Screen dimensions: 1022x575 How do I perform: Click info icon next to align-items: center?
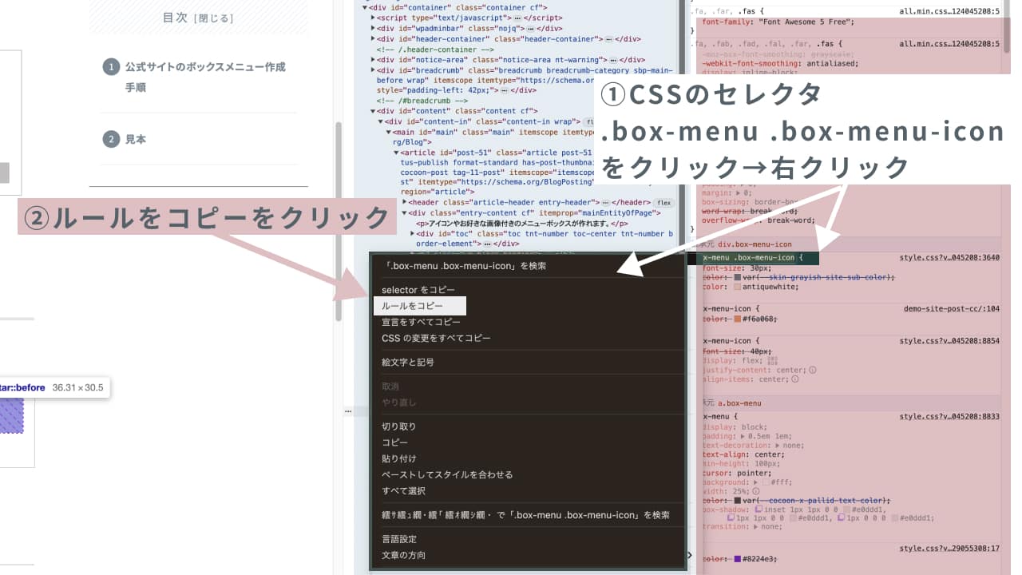794,379
